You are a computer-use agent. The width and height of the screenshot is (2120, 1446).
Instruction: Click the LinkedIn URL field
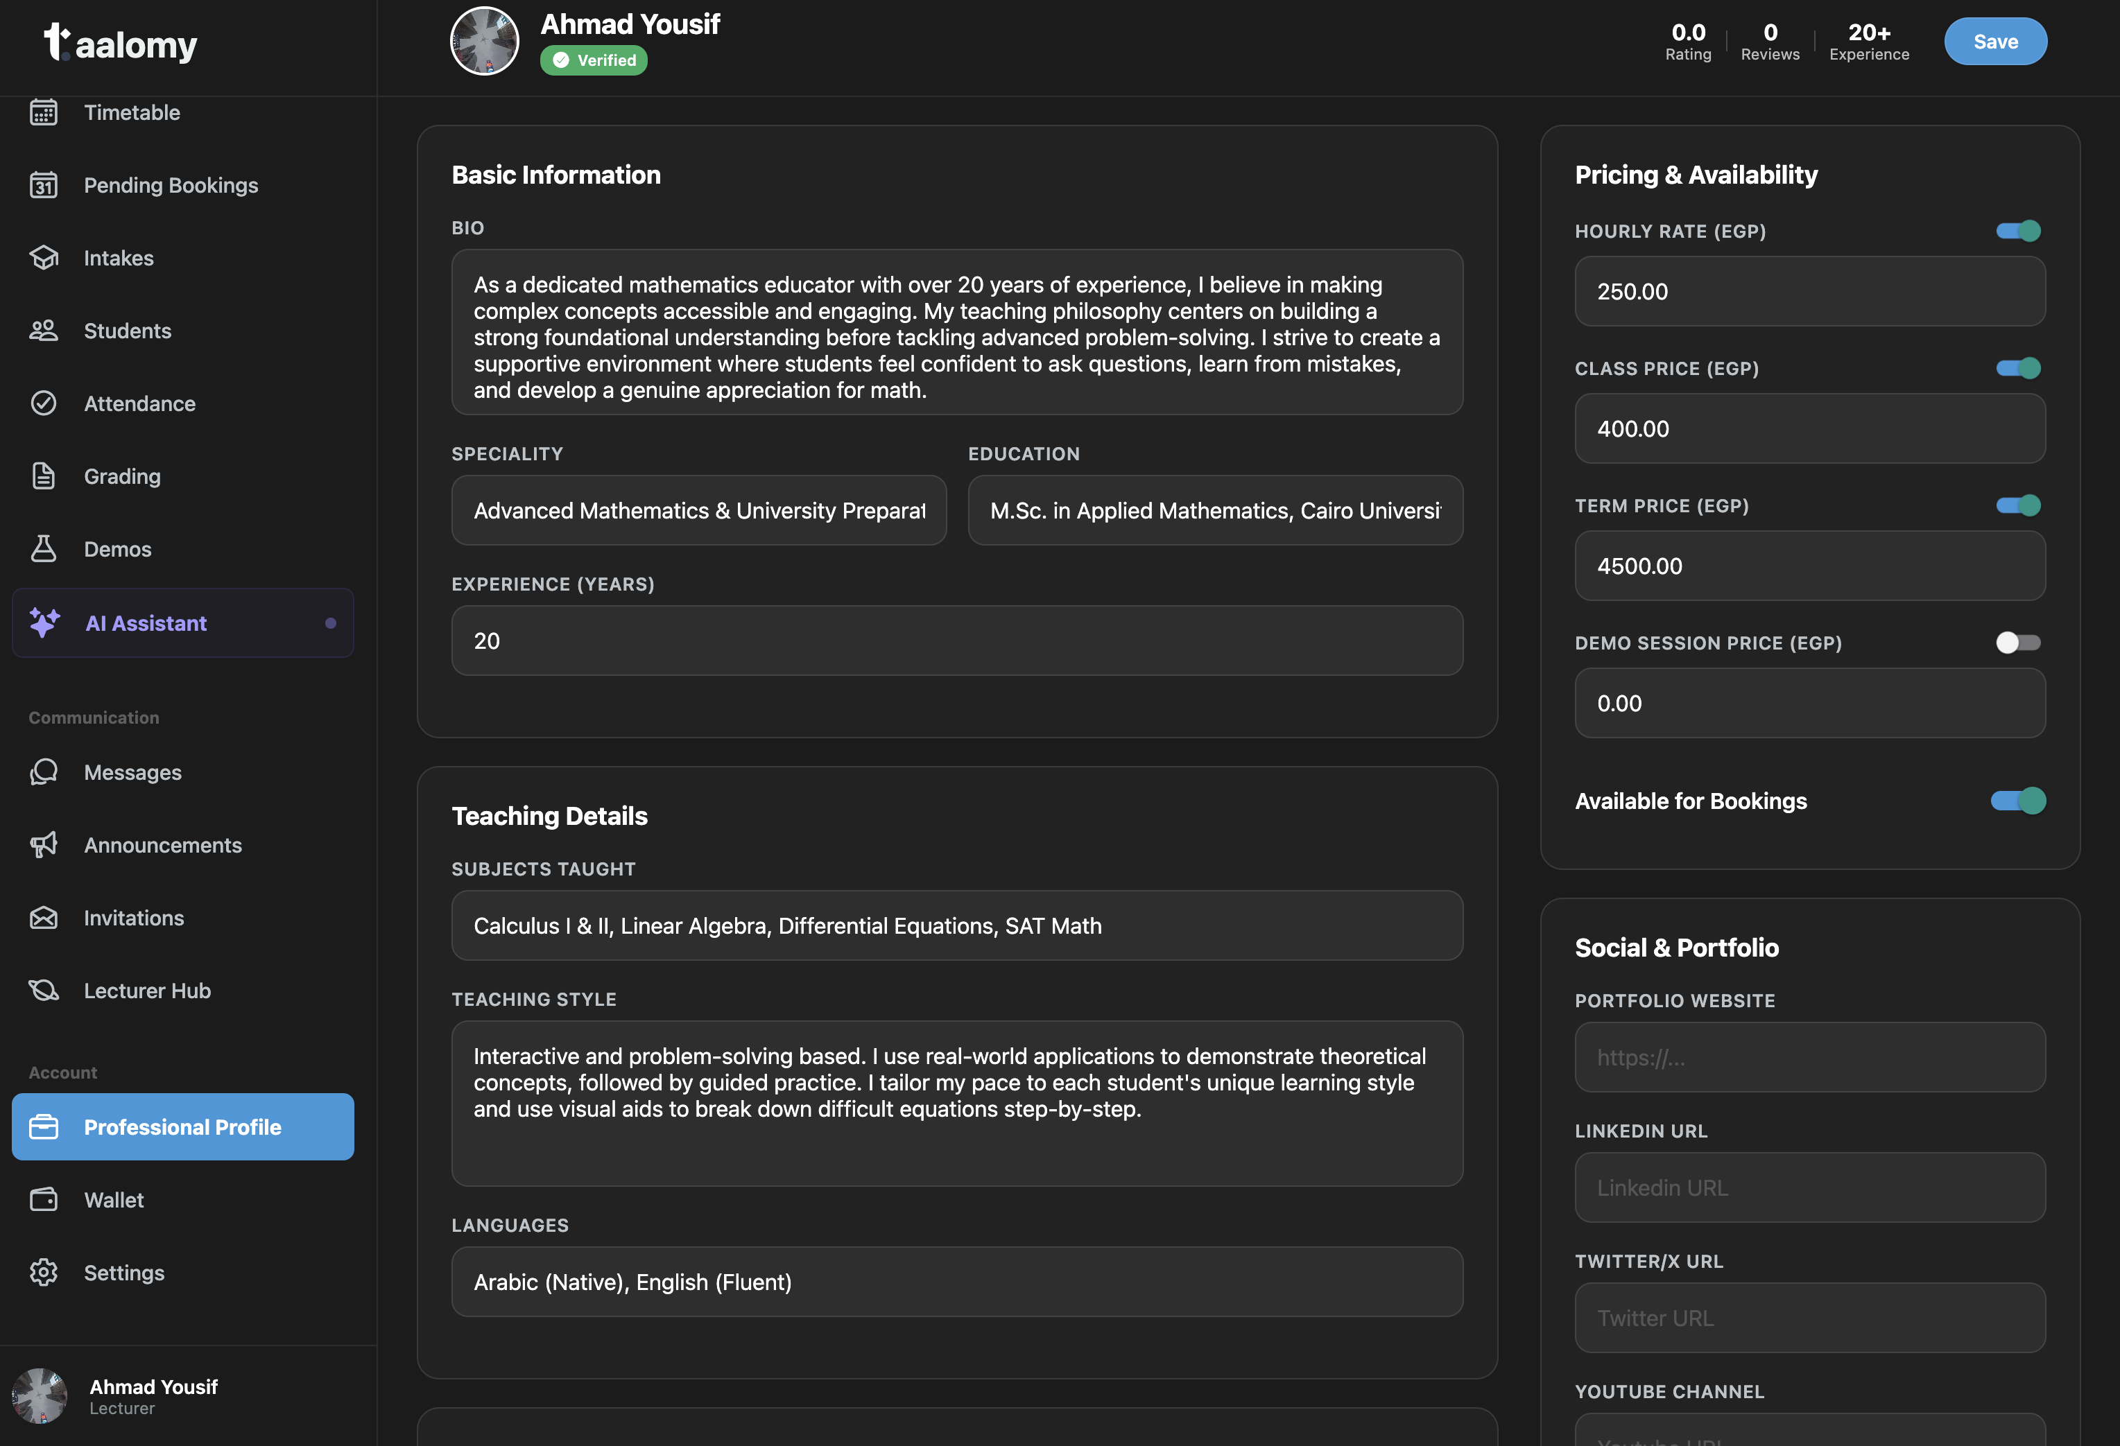click(1810, 1187)
